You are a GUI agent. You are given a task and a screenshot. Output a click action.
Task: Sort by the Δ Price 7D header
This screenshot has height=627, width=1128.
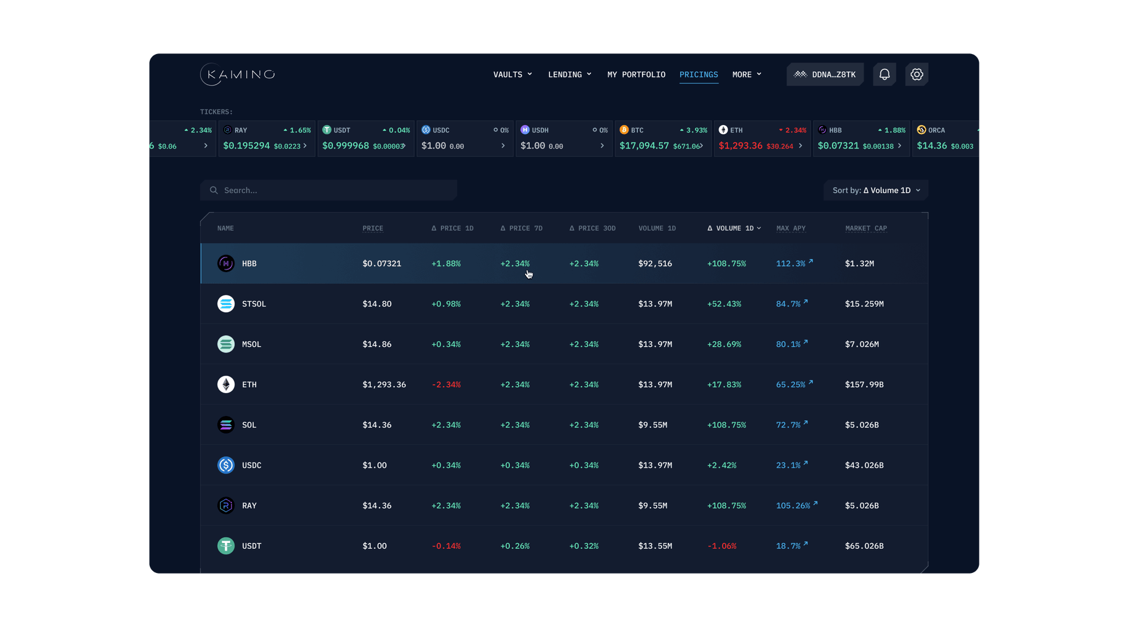click(x=521, y=229)
